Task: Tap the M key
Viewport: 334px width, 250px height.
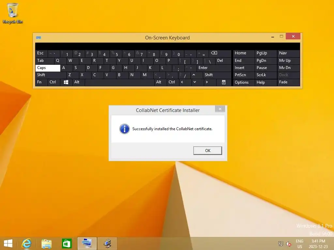Action: [x=147, y=75]
